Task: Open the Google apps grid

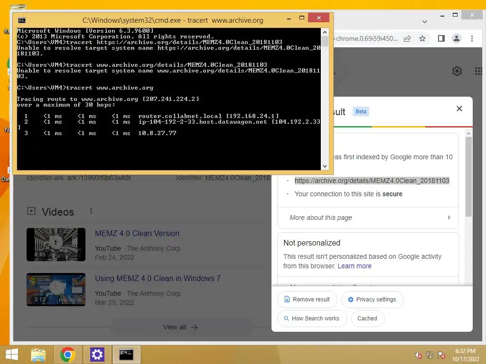Action: point(478,71)
